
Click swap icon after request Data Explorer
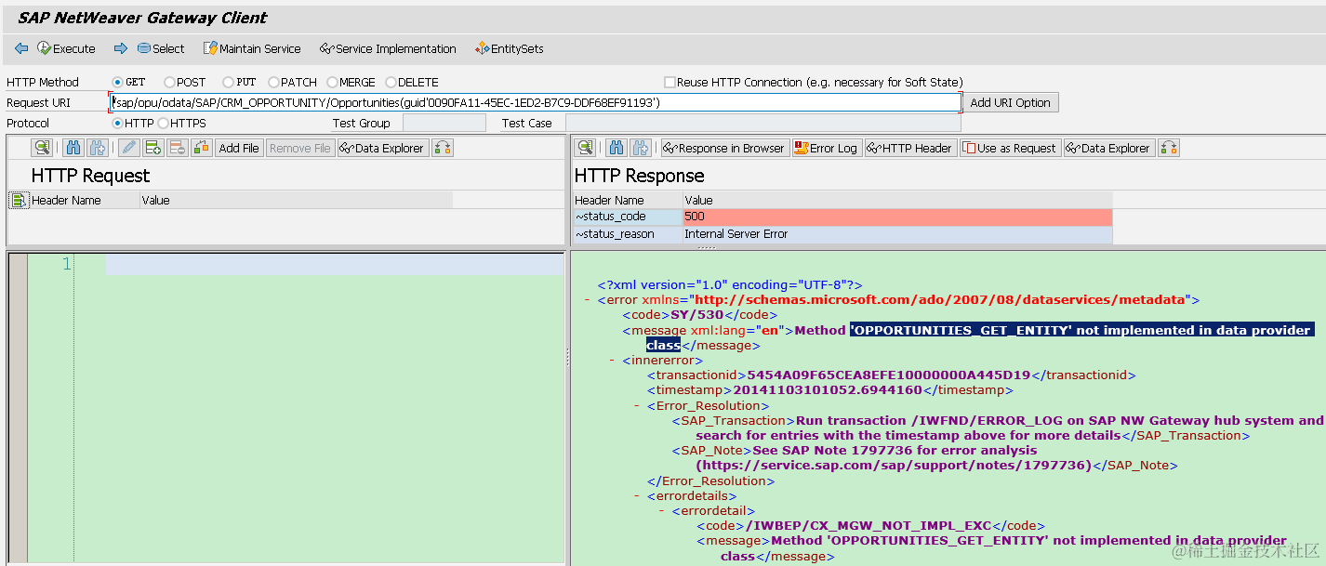[443, 148]
